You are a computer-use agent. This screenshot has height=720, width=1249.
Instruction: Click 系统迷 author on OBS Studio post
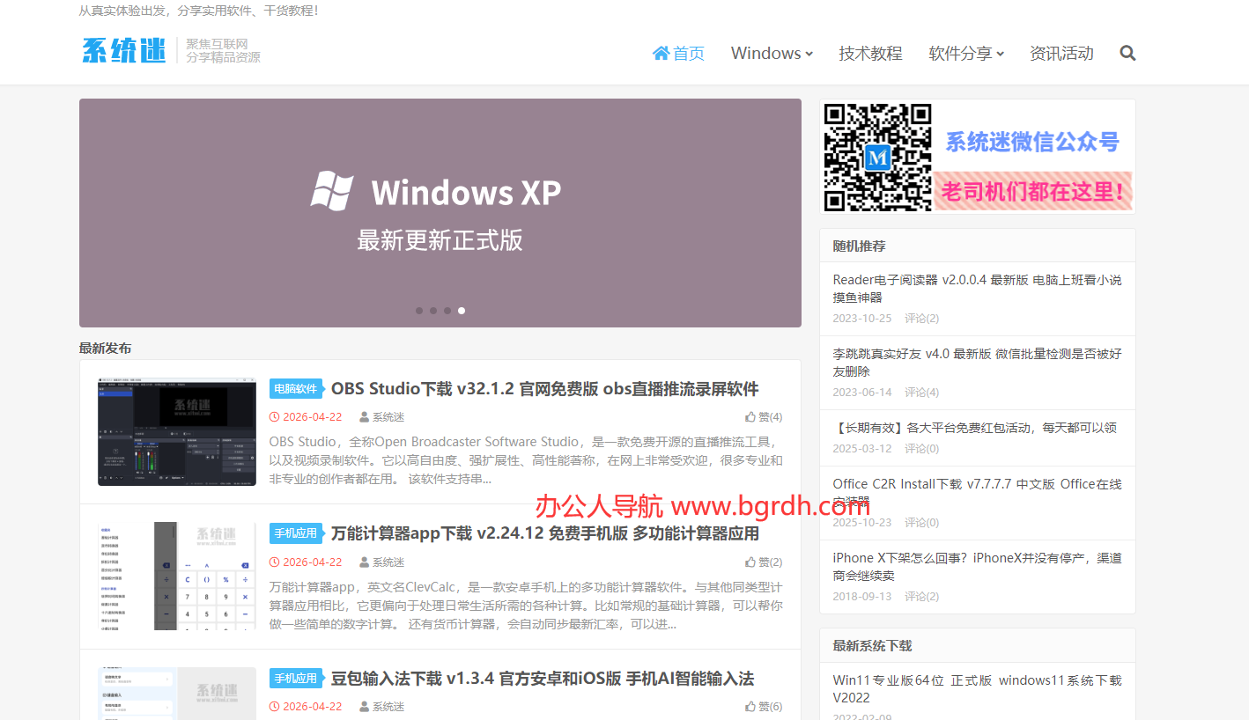pos(388,417)
